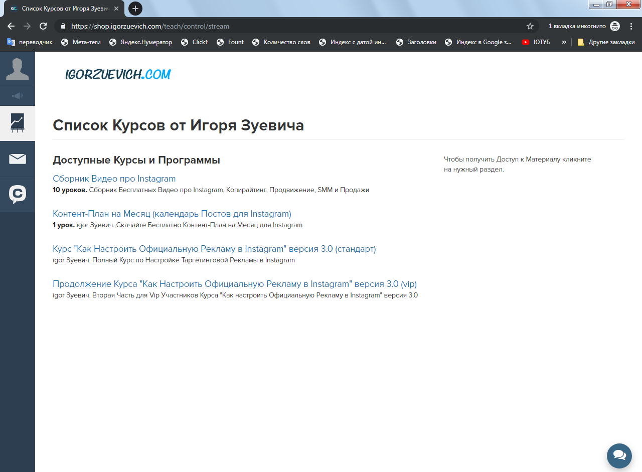Open the chat speech bubble sidebar icon

click(x=18, y=195)
